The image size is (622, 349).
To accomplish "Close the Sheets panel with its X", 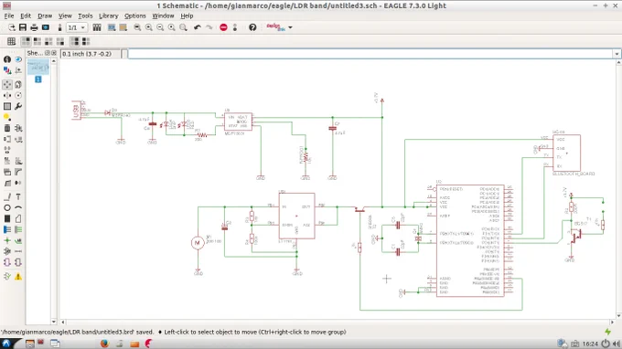I will [54, 53].
